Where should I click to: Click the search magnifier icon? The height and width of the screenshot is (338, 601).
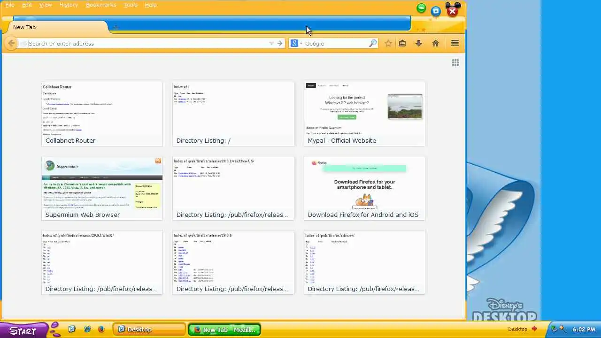pyautogui.click(x=373, y=43)
